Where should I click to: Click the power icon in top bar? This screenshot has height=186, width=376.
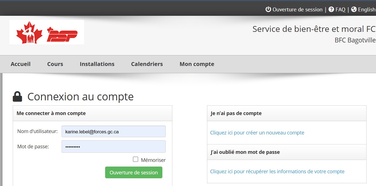[268, 9]
